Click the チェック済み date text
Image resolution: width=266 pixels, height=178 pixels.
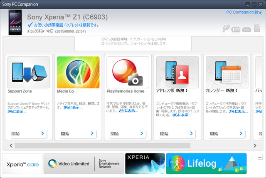(57, 31)
